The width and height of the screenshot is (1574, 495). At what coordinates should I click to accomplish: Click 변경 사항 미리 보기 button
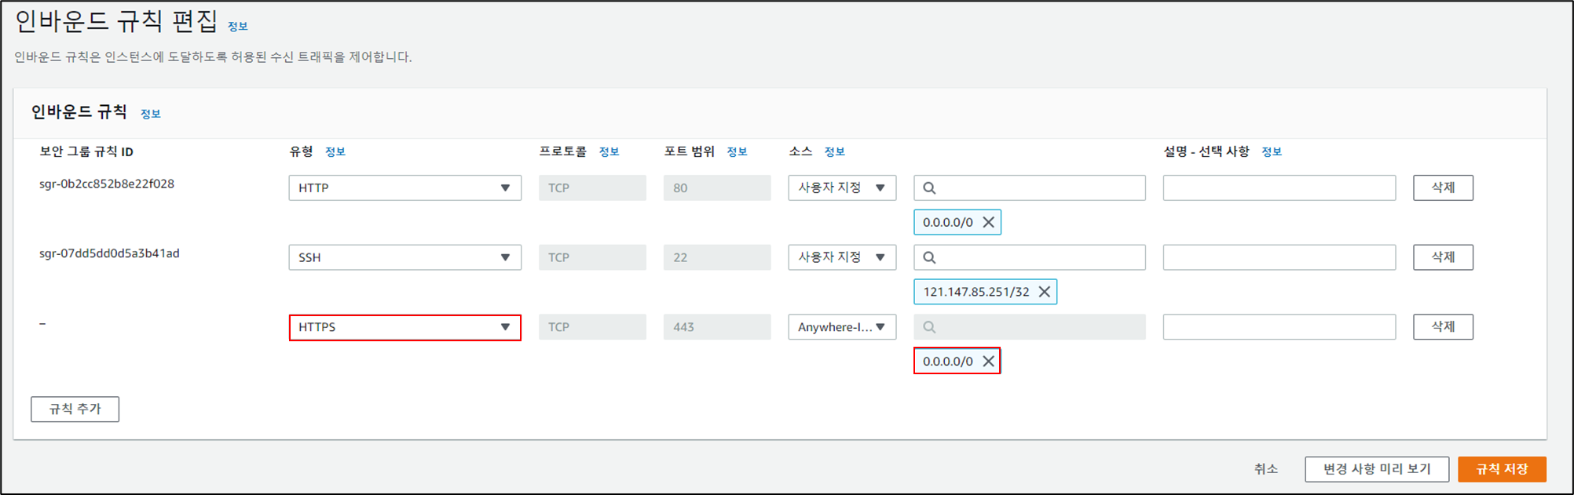(1377, 469)
